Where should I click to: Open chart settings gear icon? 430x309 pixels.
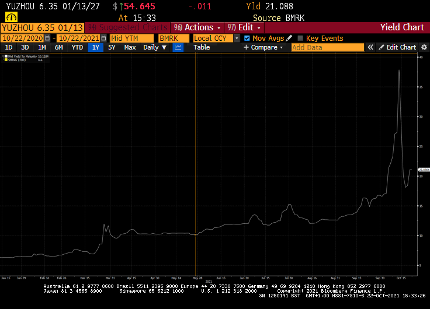424,47
